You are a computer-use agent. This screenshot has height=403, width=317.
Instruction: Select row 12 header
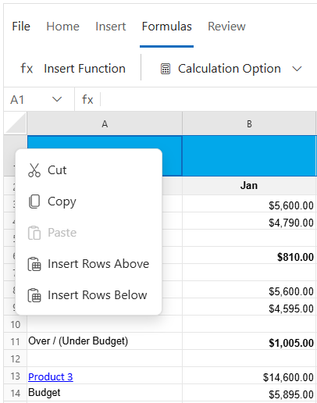tap(16, 358)
